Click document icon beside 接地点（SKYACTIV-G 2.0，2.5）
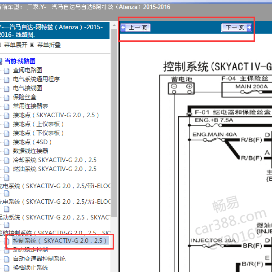Screen dimensions: 272x272 (7, 115)
